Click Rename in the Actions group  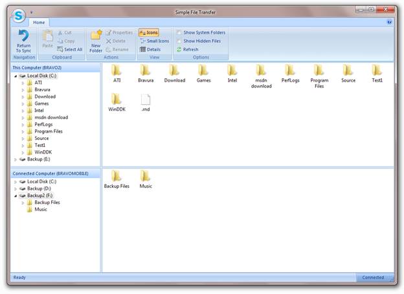click(x=117, y=49)
